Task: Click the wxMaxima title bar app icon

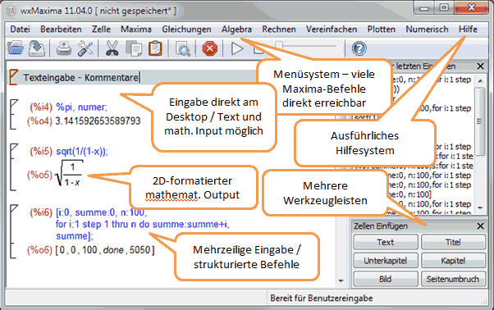Action: click(x=11, y=11)
